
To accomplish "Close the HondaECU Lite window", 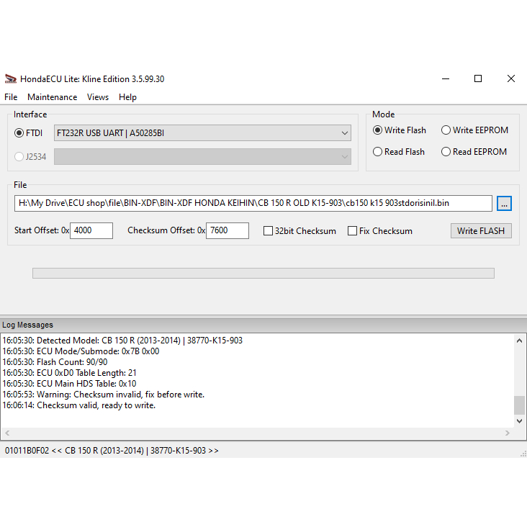I will click(x=510, y=79).
